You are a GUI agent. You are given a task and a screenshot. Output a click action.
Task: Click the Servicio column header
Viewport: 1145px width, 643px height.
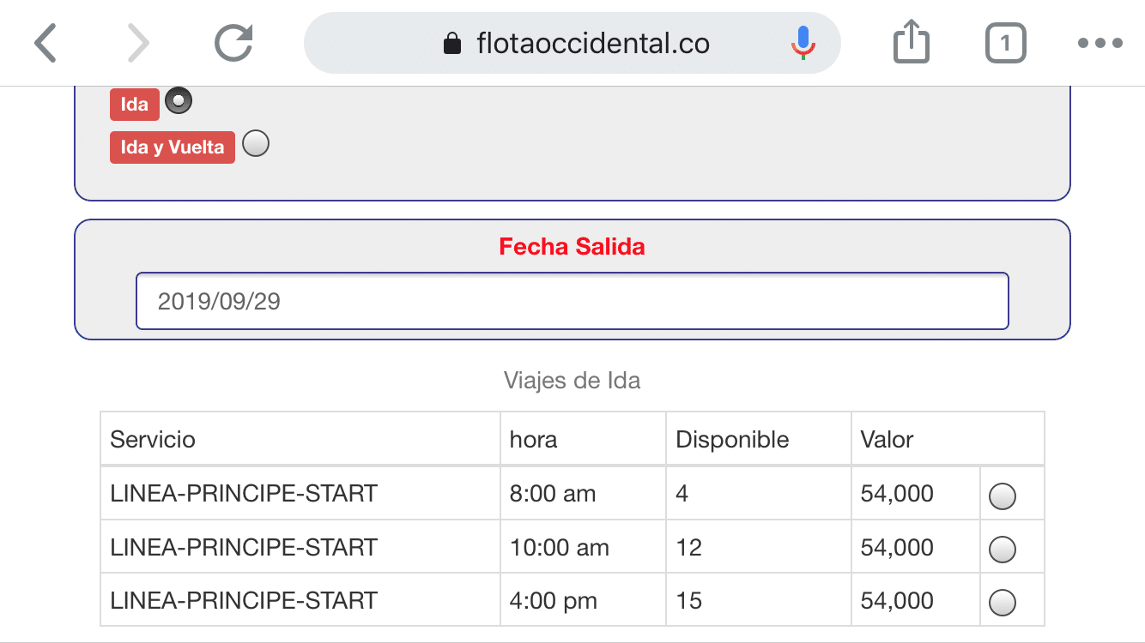153,440
